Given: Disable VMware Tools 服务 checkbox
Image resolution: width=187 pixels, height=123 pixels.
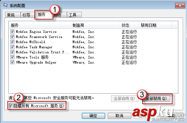Looking at the screenshot, I should pos(12,57).
